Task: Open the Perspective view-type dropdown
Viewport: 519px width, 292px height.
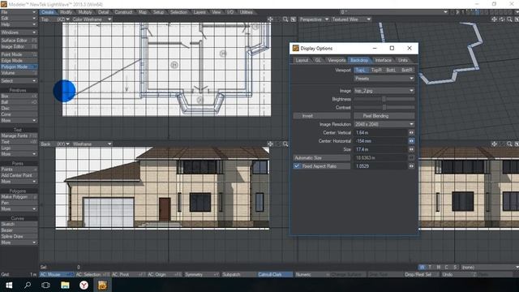Action: click(x=314, y=19)
